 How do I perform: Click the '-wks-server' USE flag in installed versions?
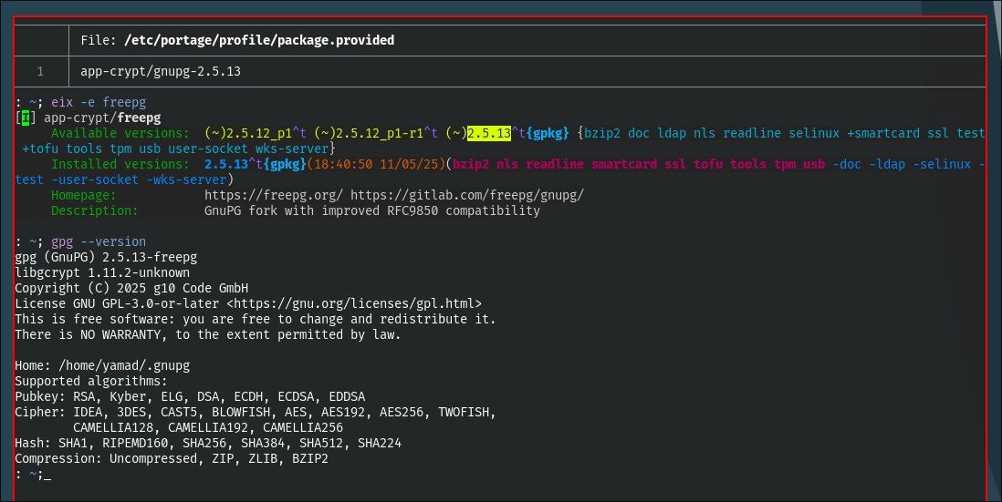(186, 179)
